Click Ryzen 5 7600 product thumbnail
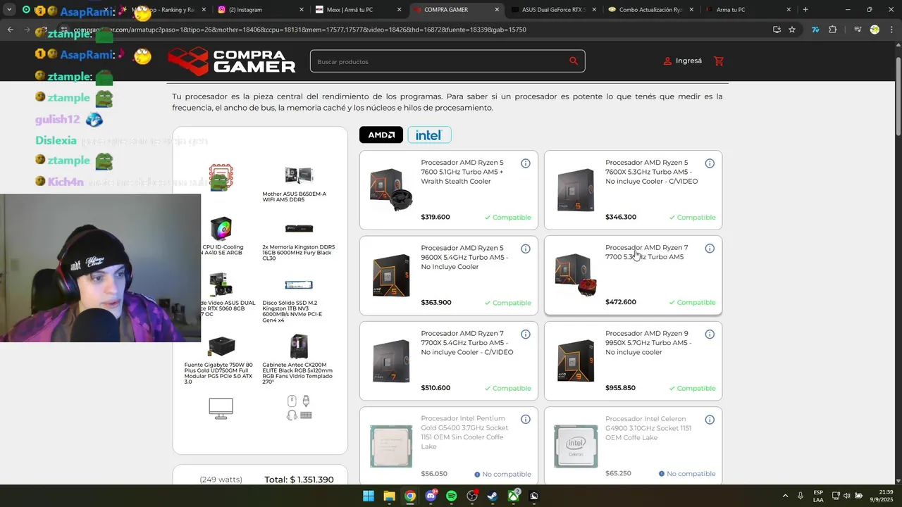 (391, 189)
